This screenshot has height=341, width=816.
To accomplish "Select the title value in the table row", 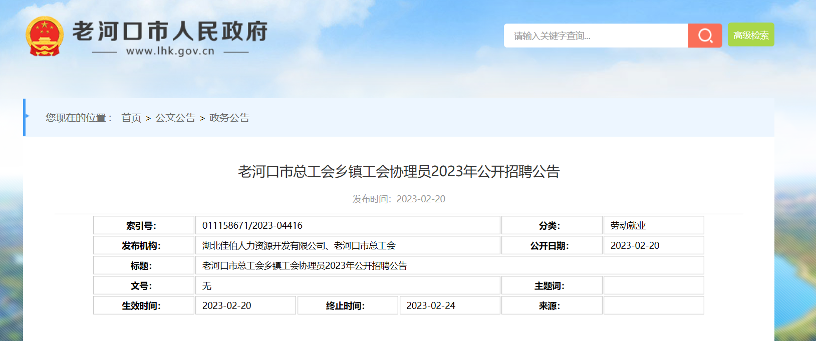I will pos(305,265).
